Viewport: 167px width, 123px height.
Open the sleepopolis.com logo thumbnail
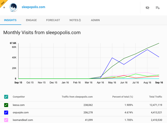[x=14, y=8]
